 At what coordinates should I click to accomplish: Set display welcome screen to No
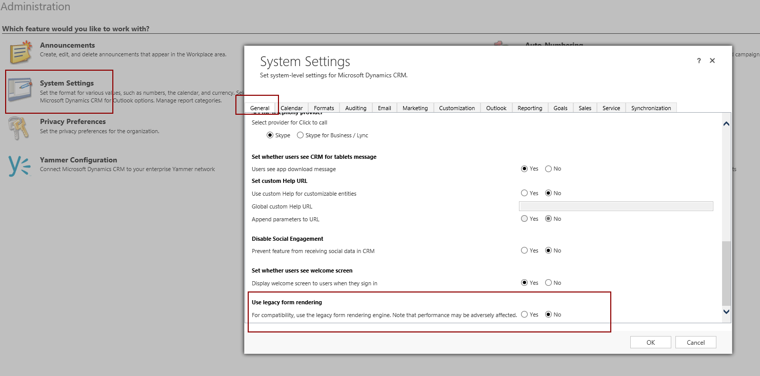coord(548,283)
